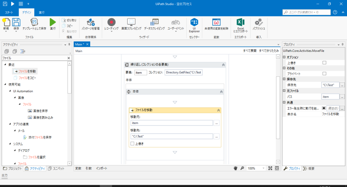347x187 pixels.
Task: Open the 変数 variables panel
Action: [78, 168]
